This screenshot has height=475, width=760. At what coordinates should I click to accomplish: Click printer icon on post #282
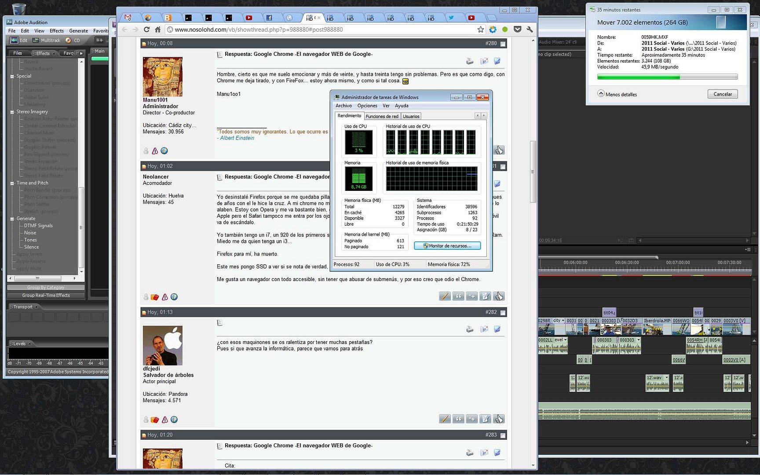pyautogui.click(x=470, y=329)
